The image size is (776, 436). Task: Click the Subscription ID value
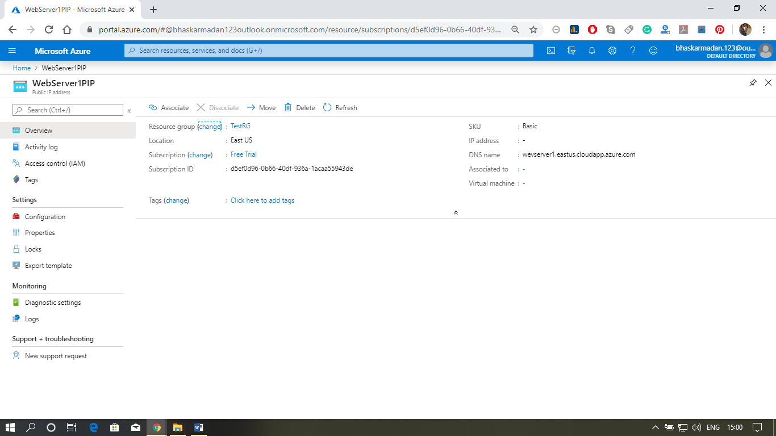click(x=292, y=169)
